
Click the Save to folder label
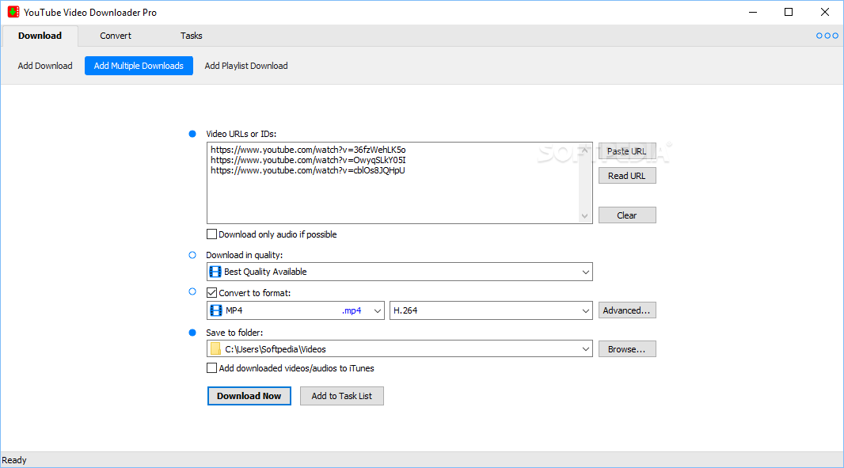(234, 333)
